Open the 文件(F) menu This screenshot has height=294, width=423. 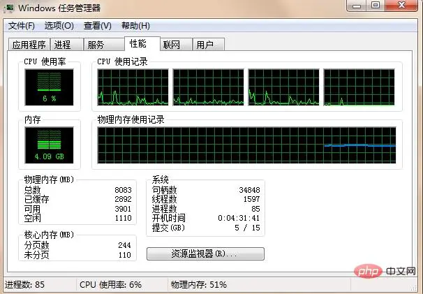(x=22, y=26)
